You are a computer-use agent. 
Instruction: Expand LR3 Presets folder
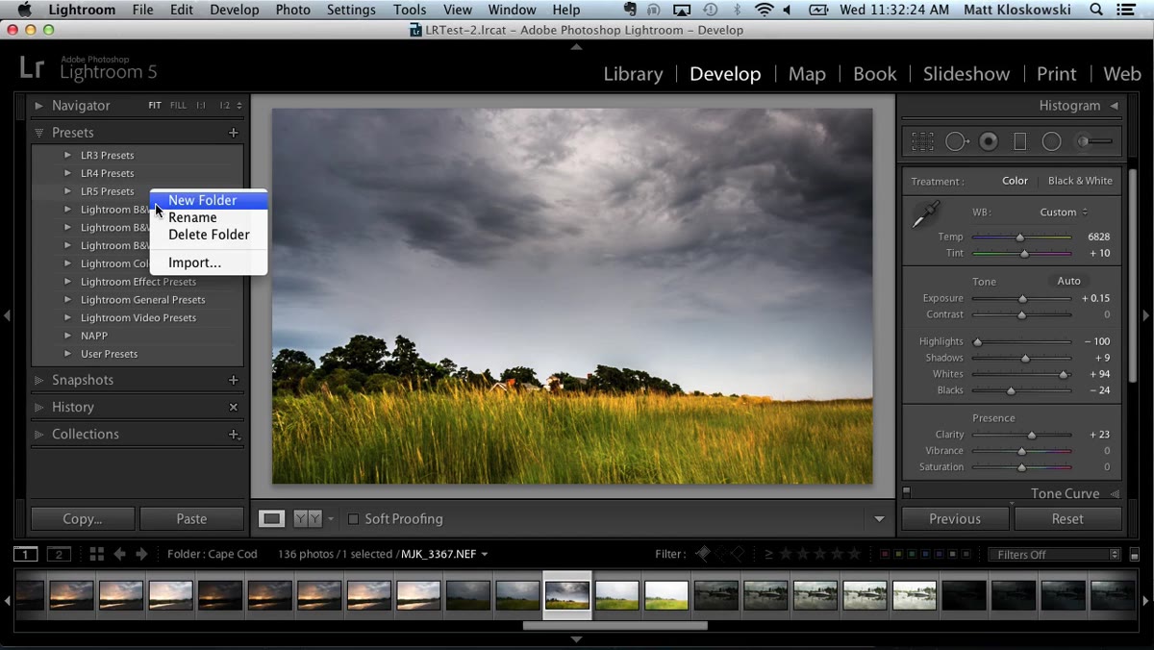click(x=67, y=155)
